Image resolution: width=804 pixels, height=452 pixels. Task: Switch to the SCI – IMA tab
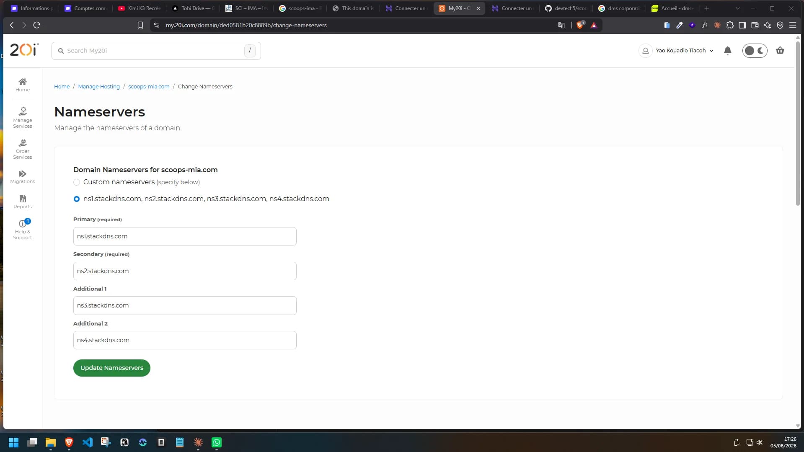(x=247, y=8)
